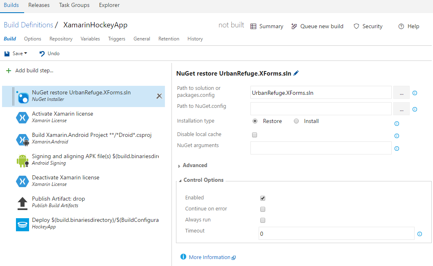433x266 pixels.
Task: Click the blue info icon beside More Information
Action: point(183,257)
